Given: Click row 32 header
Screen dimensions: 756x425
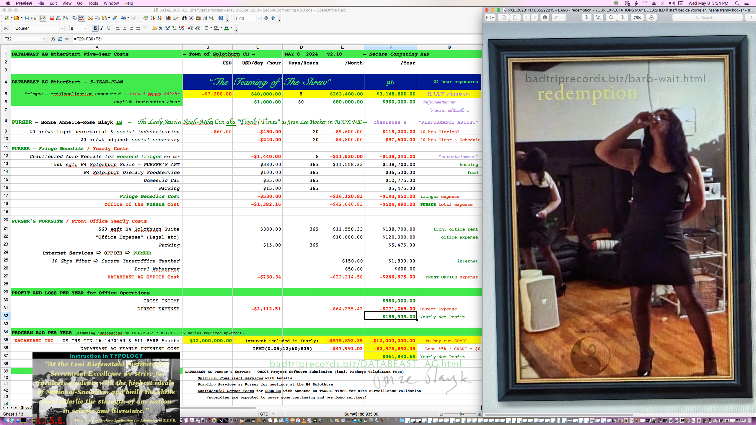Looking at the screenshot, I should tap(6, 316).
